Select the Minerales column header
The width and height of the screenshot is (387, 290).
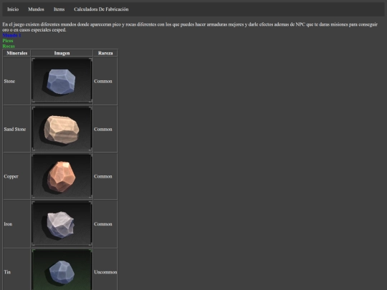point(16,53)
